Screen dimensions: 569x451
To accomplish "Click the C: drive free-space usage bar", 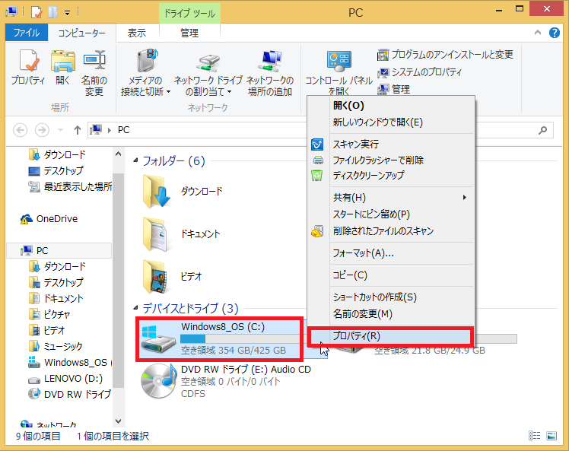I will (x=240, y=339).
